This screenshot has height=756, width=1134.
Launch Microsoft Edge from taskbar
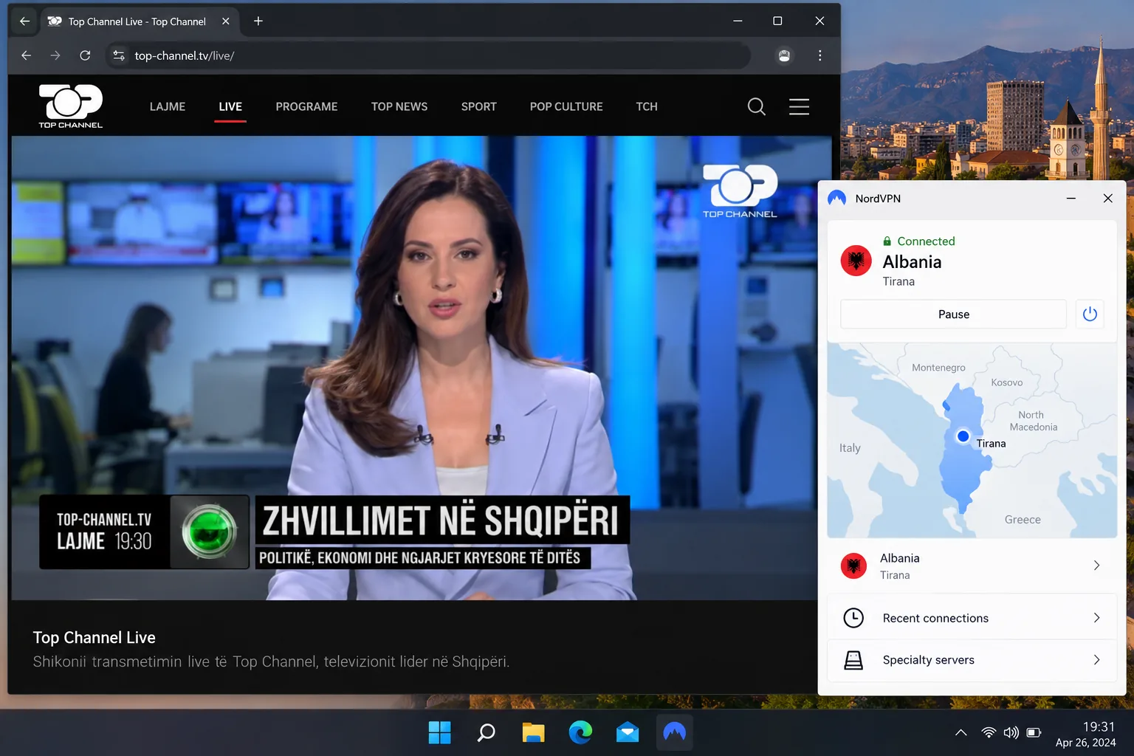click(580, 732)
